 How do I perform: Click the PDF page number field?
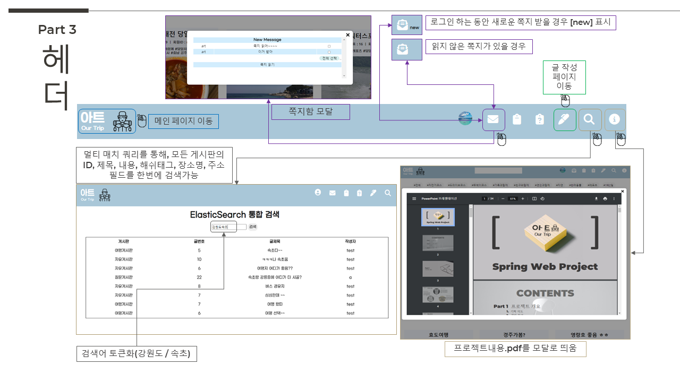484,198
